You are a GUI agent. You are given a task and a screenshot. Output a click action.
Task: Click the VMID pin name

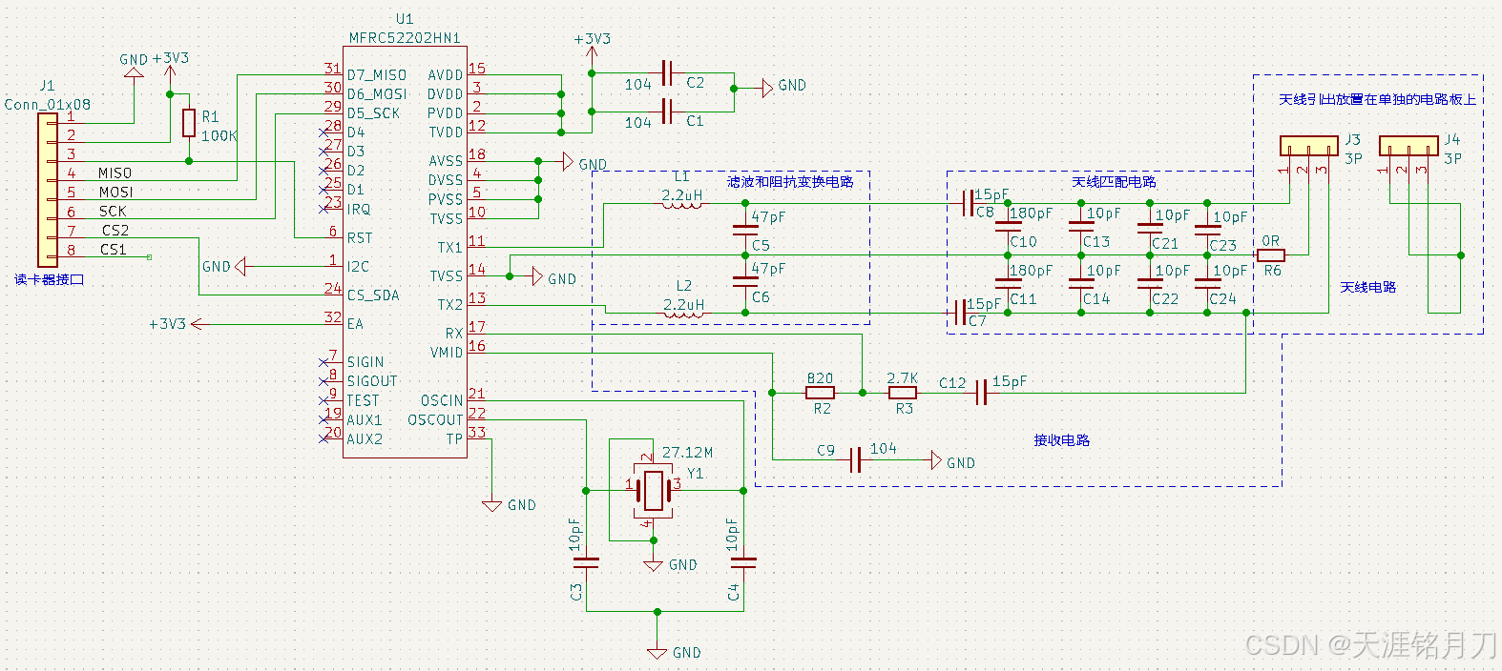pyautogui.click(x=447, y=353)
